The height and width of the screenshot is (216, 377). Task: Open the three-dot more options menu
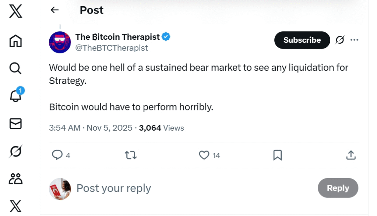pos(354,40)
